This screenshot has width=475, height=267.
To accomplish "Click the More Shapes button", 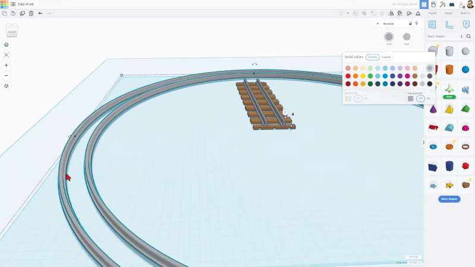I will (x=449, y=199).
